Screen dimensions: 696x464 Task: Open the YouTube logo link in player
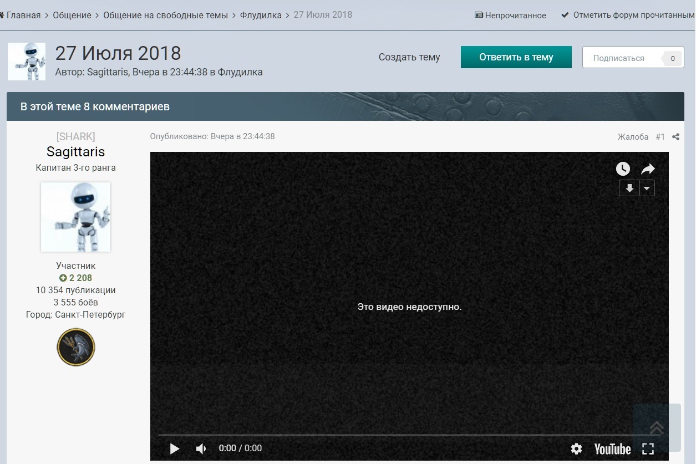[613, 448]
